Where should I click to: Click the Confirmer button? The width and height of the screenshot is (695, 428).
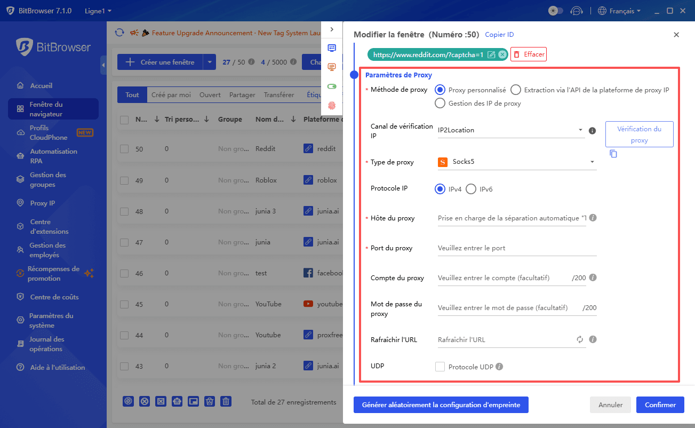pos(660,405)
